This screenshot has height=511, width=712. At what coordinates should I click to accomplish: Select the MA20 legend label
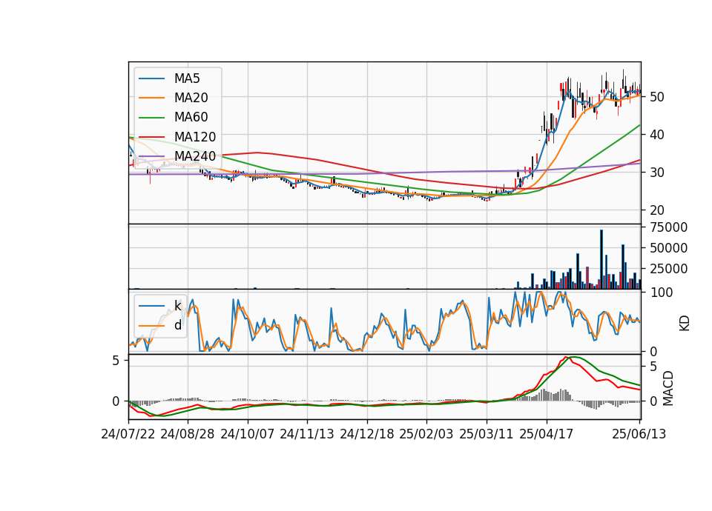click(x=191, y=98)
